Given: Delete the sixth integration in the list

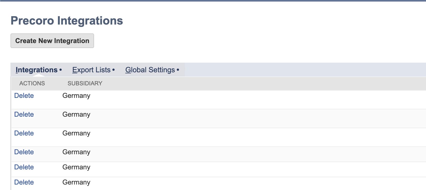Looking at the screenshot, I should coord(24,182).
